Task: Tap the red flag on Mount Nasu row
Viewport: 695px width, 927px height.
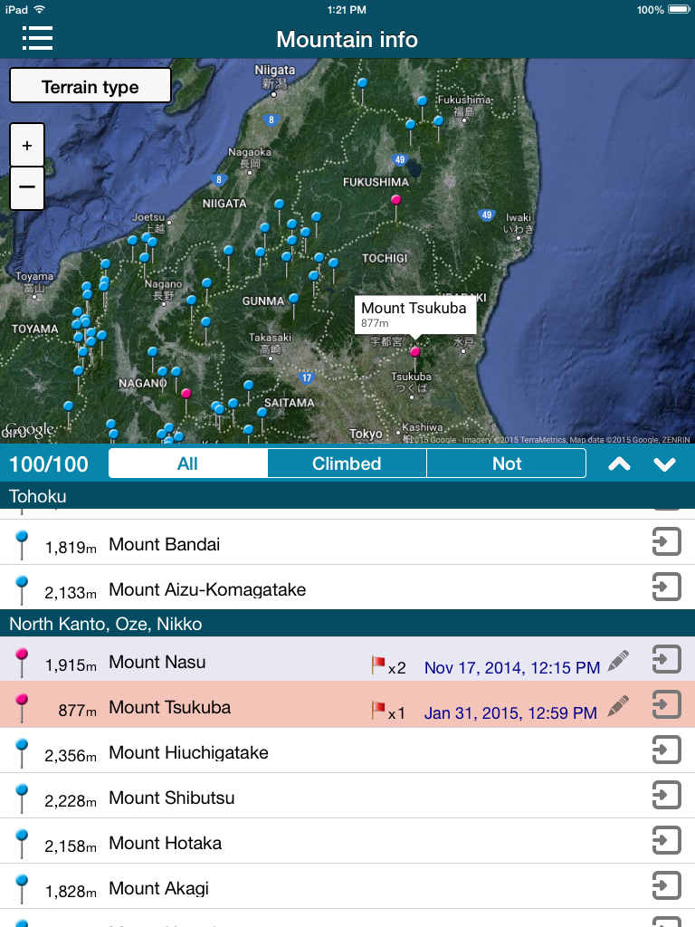Action: pos(378,664)
